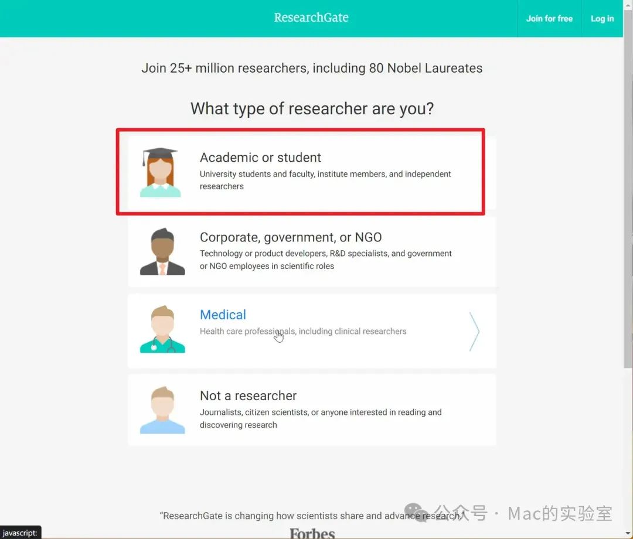Click the doctor avatar icon for Medical
This screenshot has height=539, width=633.
click(x=162, y=329)
